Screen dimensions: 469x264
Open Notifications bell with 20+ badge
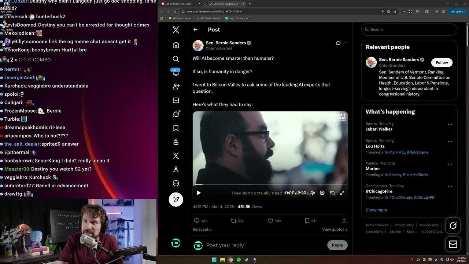click(x=176, y=72)
